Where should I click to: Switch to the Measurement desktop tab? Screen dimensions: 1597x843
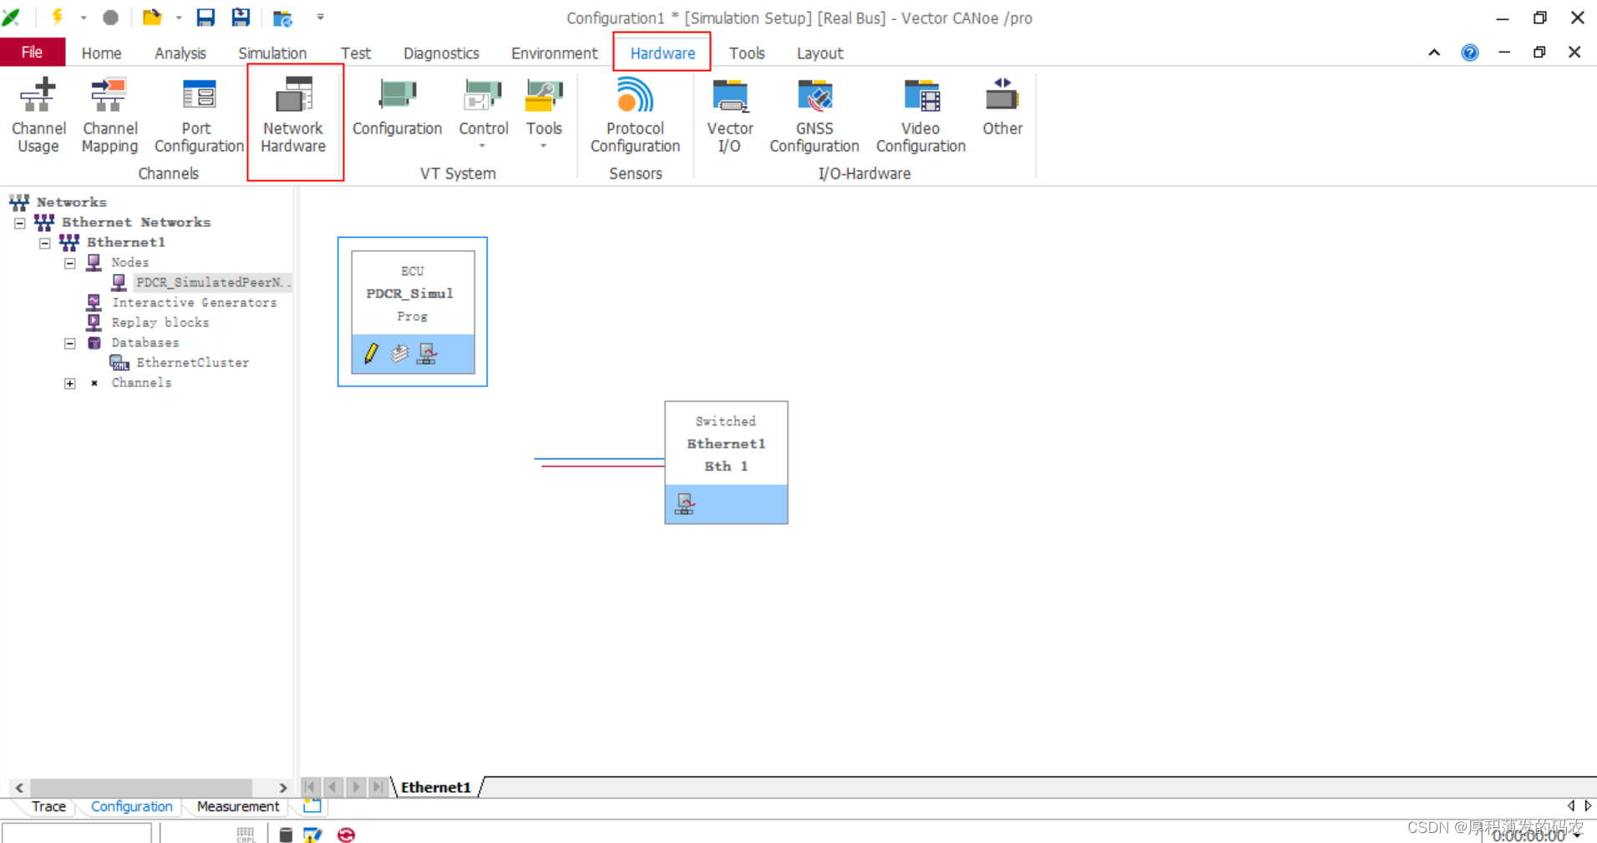click(x=238, y=806)
